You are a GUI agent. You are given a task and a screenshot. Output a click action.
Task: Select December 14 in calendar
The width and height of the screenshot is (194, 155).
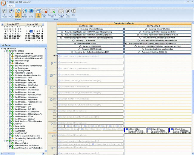(x=40, y=34)
